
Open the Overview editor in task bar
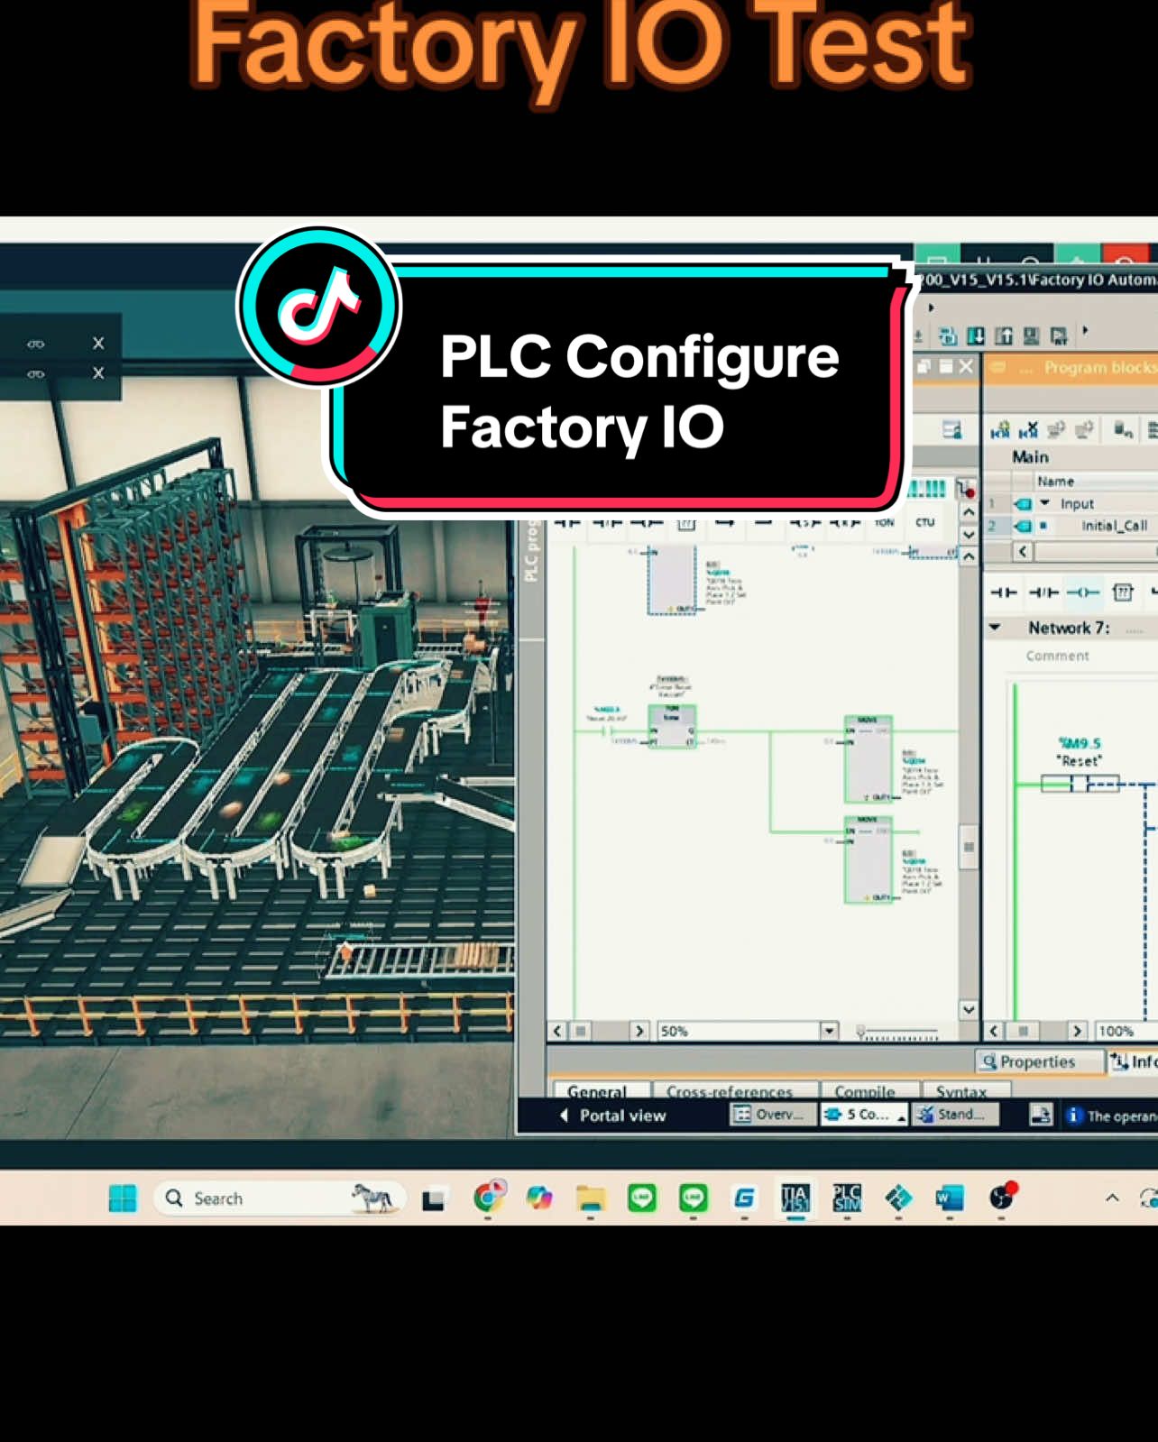[x=771, y=1115]
